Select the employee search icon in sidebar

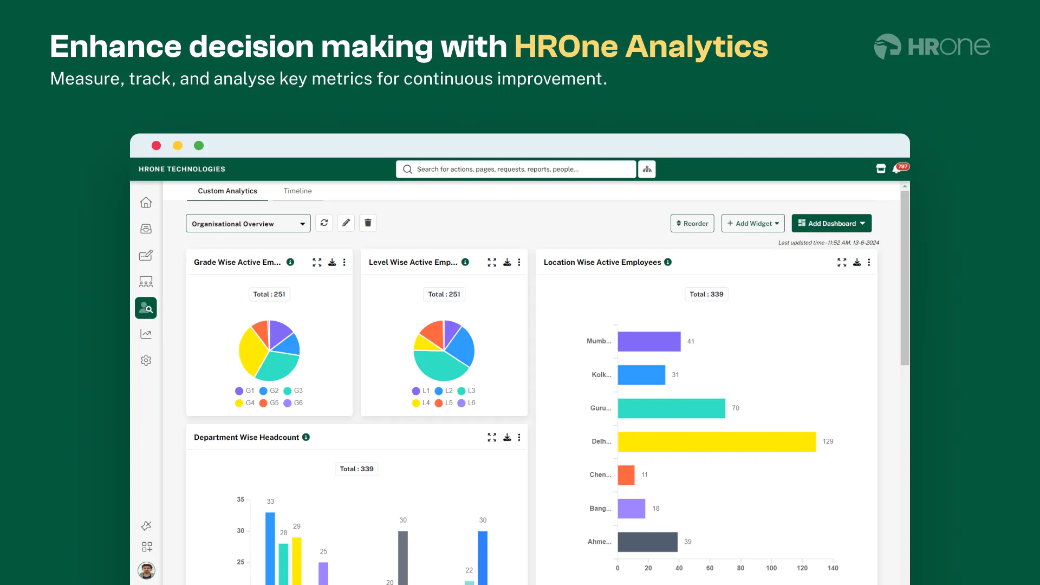click(x=146, y=308)
